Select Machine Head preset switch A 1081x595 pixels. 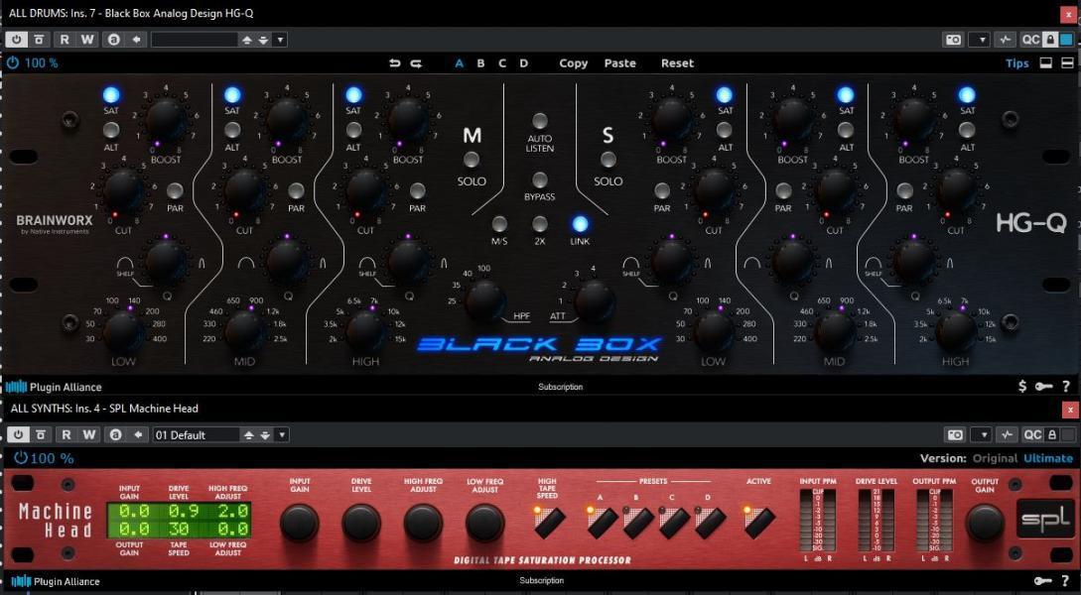tap(602, 524)
